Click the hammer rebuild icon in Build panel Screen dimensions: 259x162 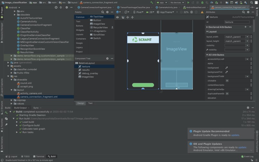[6, 113]
